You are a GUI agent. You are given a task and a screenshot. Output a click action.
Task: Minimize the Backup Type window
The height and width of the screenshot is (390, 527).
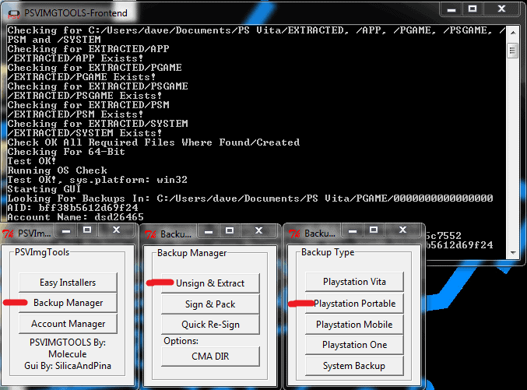coord(353,230)
